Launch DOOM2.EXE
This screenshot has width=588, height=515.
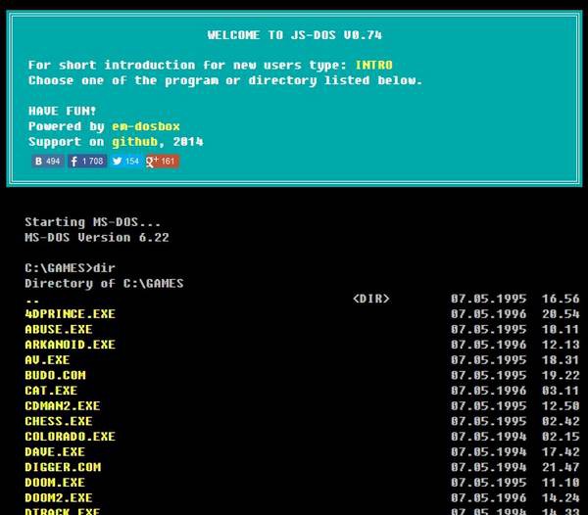58,497
